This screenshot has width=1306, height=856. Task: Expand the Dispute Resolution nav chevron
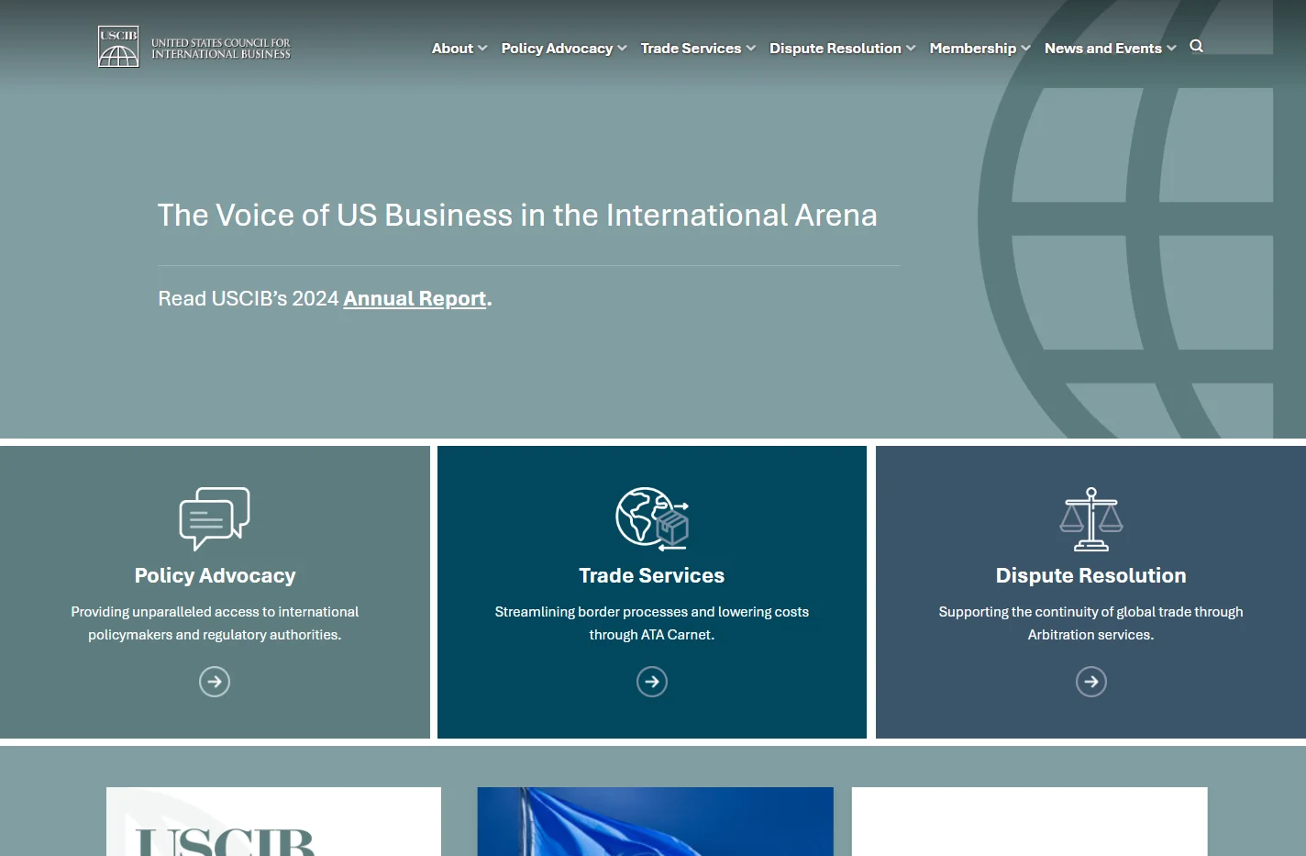pos(911,49)
